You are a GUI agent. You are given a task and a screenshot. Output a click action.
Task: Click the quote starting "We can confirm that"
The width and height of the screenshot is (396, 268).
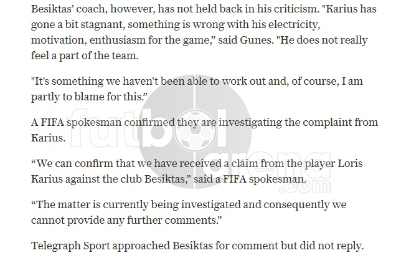point(197,171)
